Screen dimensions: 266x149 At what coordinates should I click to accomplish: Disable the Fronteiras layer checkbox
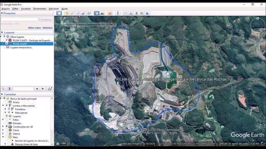[9, 109]
